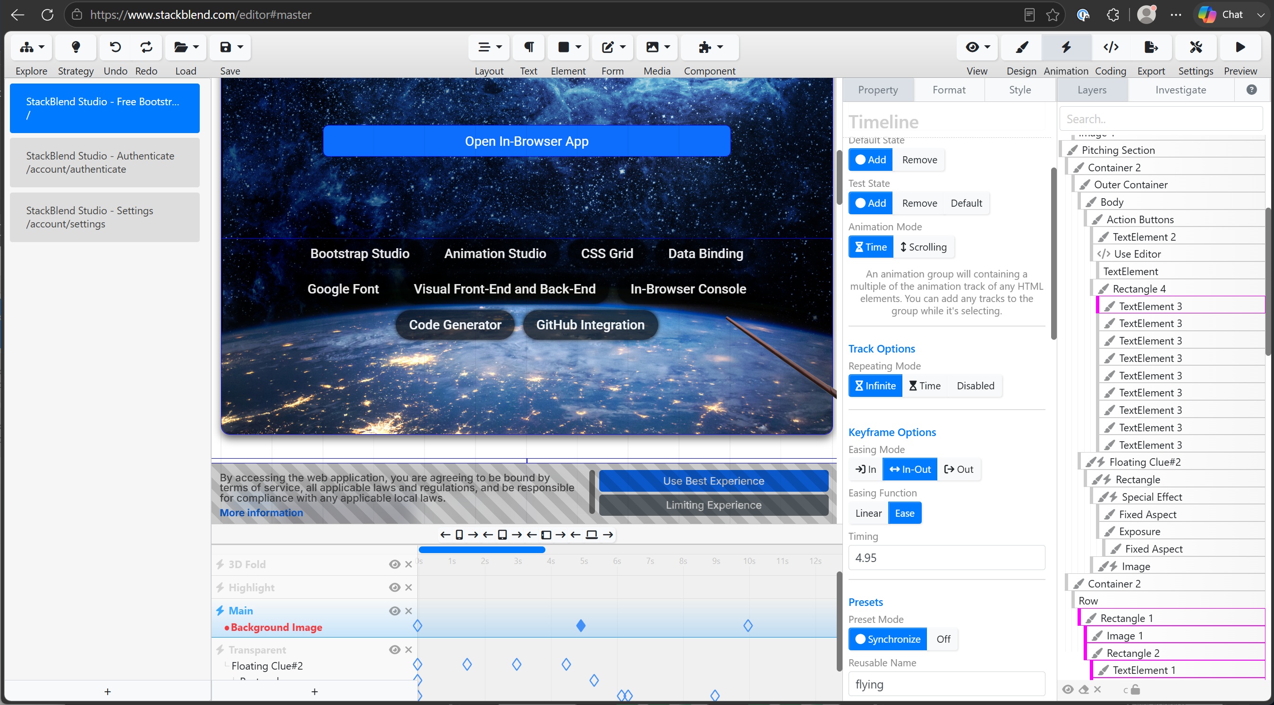Viewport: 1274px width, 705px height.
Task: Open the Media dropdown
Action: point(657,48)
